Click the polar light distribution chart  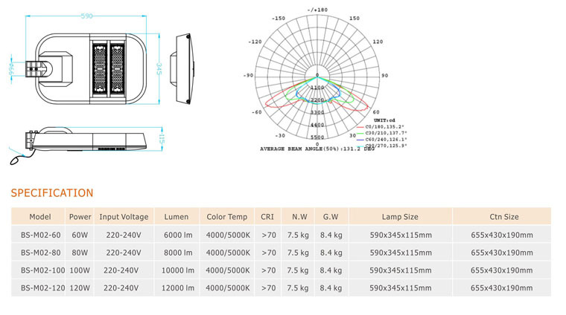click(317, 77)
